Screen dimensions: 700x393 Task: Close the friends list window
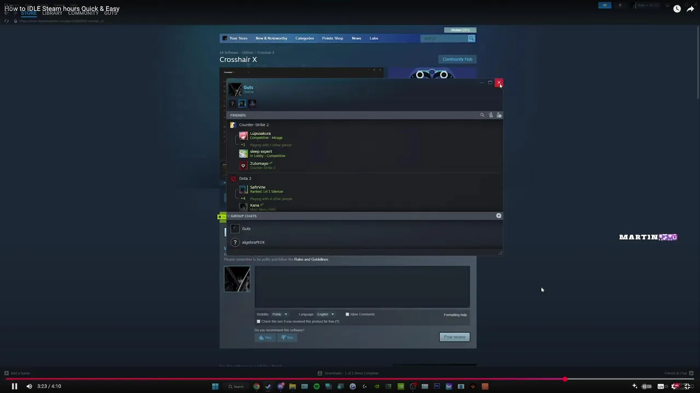point(499,82)
